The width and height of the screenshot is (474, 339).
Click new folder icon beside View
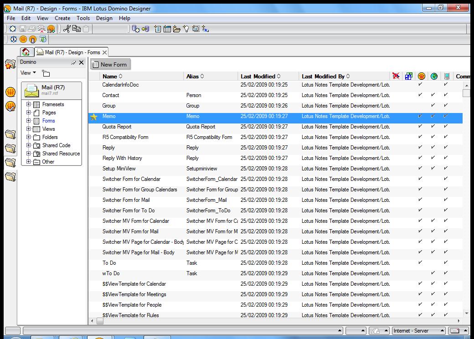[46, 73]
